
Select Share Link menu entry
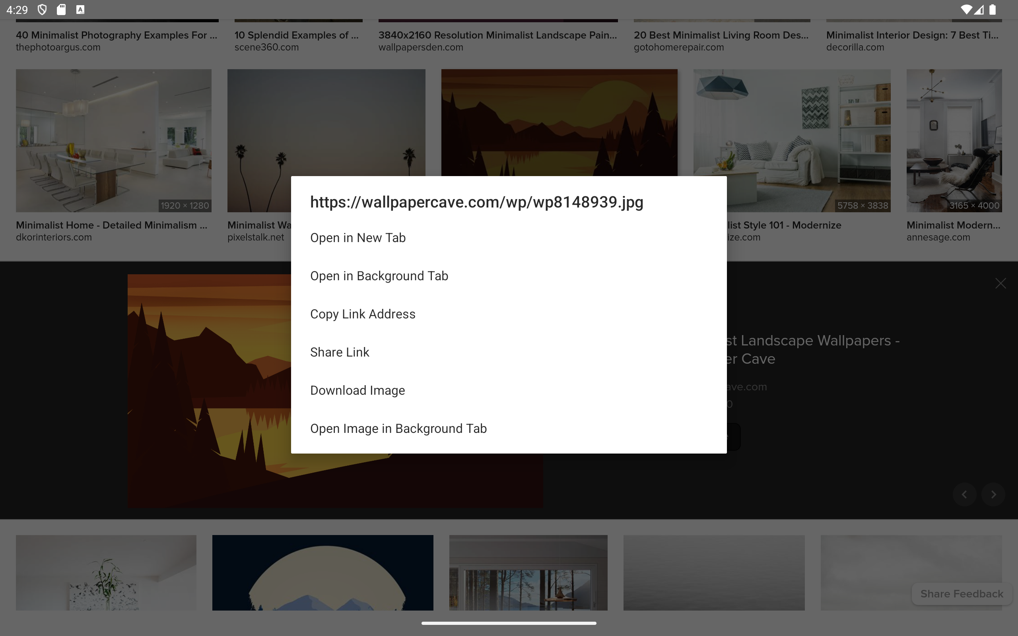point(340,353)
